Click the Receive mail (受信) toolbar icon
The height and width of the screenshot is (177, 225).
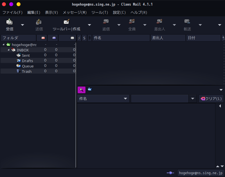[x=10, y=22]
